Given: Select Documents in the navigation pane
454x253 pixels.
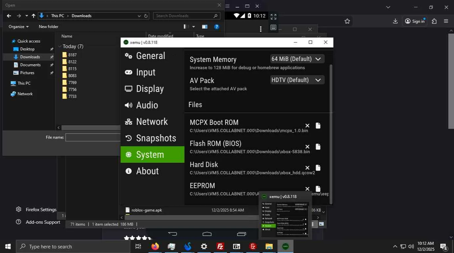Looking at the screenshot, I should (30, 65).
